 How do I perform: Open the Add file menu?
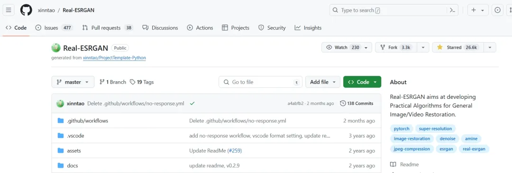click(x=323, y=82)
